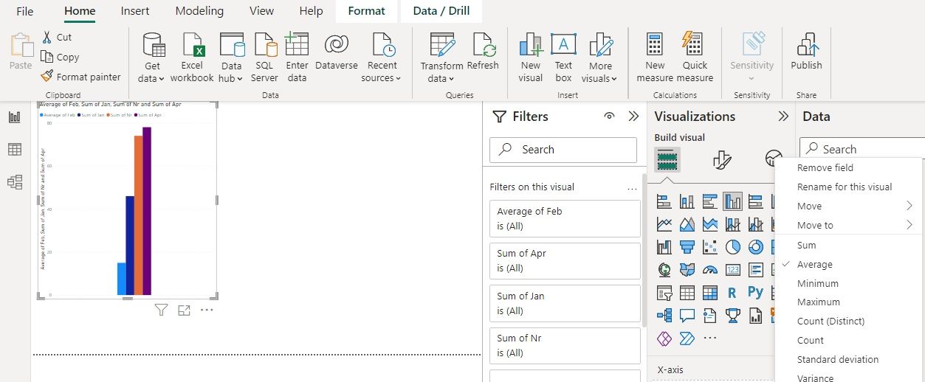Select the area chart visual
This screenshot has width=925, height=382.
tap(687, 224)
